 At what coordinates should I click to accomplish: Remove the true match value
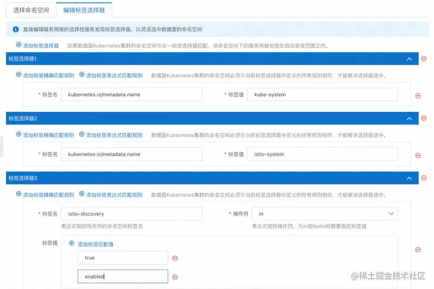(175, 258)
